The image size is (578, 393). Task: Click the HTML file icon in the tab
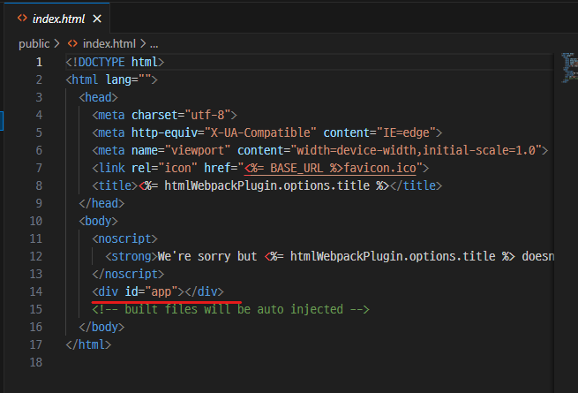22,18
